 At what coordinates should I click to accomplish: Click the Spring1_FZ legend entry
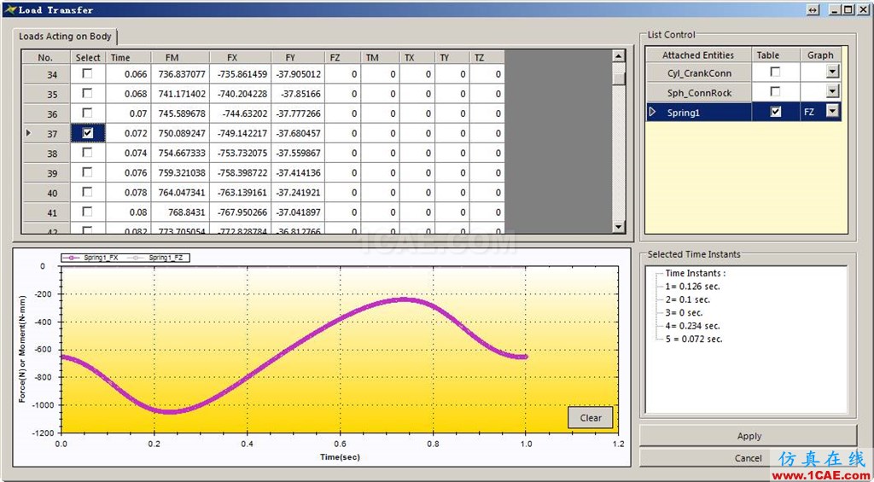pos(157,258)
